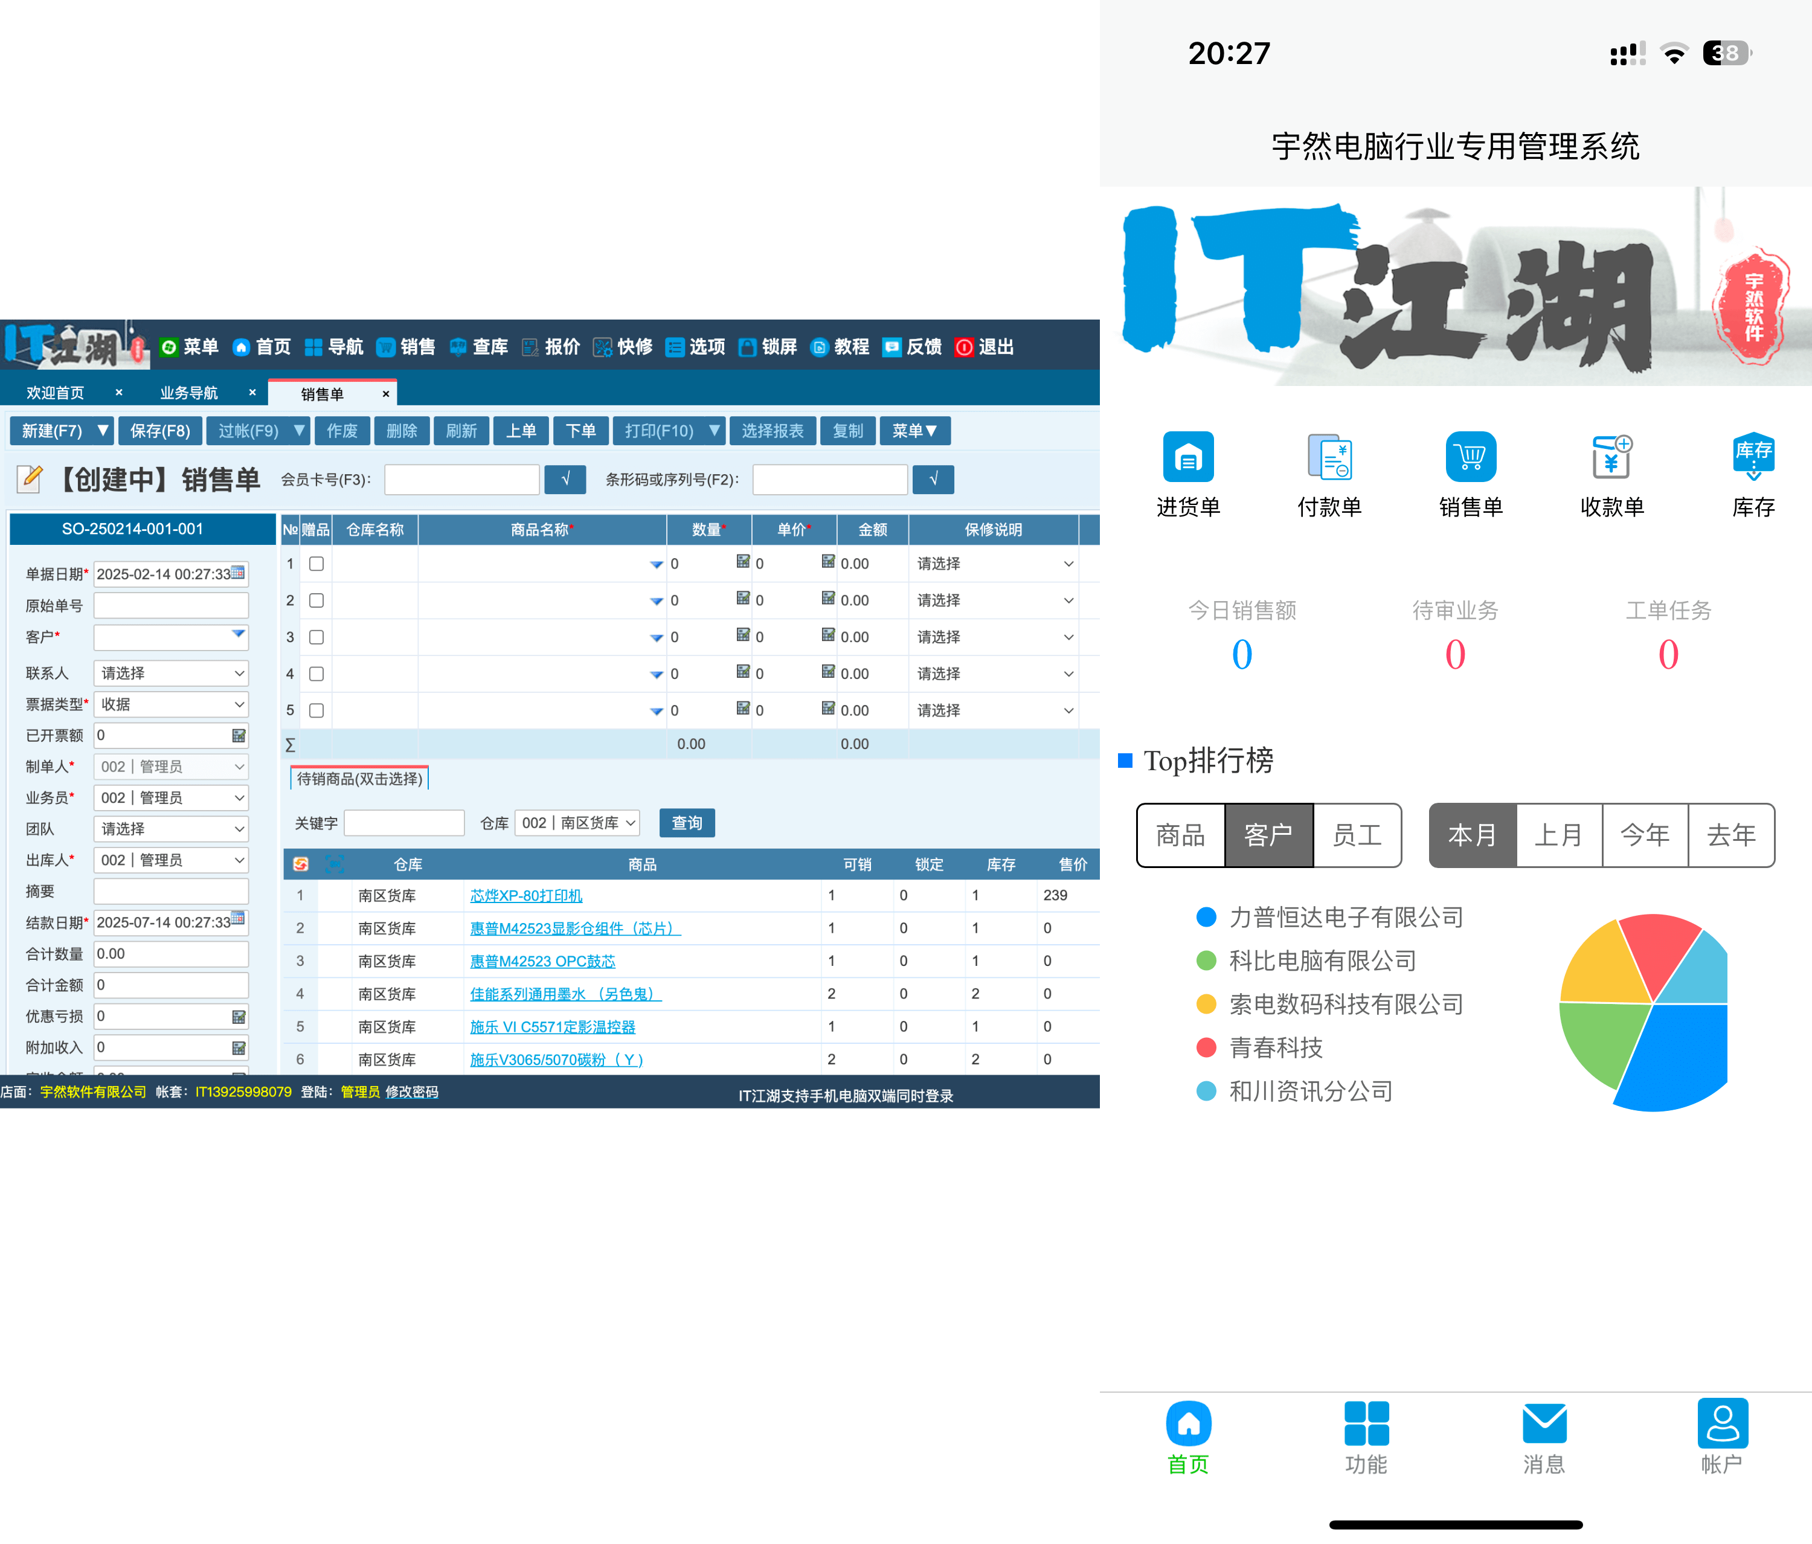Click the 锁屏 lock screen toolbar item
Screen dimensions: 1812x1544
(x=767, y=347)
